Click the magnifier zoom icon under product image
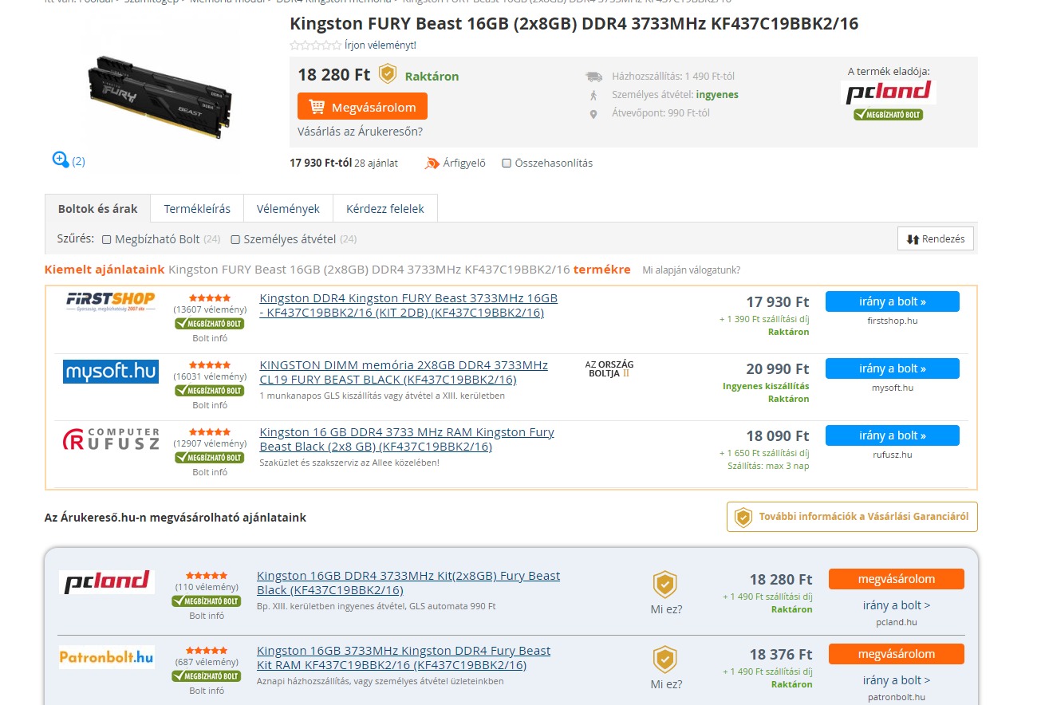This screenshot has width=1037, height=705. [x=61, y=160]
